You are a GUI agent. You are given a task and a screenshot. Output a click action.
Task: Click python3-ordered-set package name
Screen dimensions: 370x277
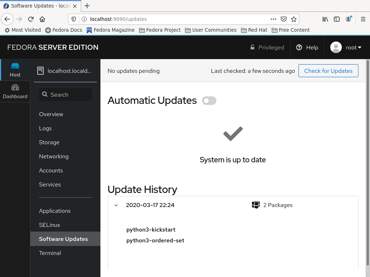(x=155, y=241)
